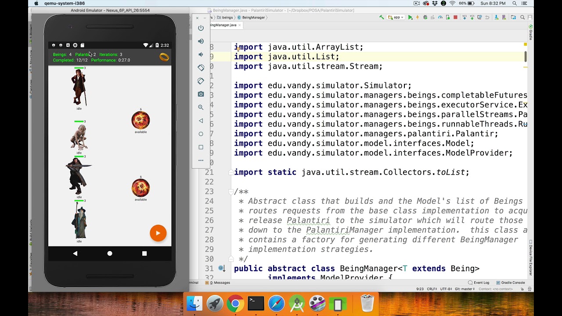Fold the Javadoc comment at line 23
The image size is (562, 316).
(x=231, y=192)
